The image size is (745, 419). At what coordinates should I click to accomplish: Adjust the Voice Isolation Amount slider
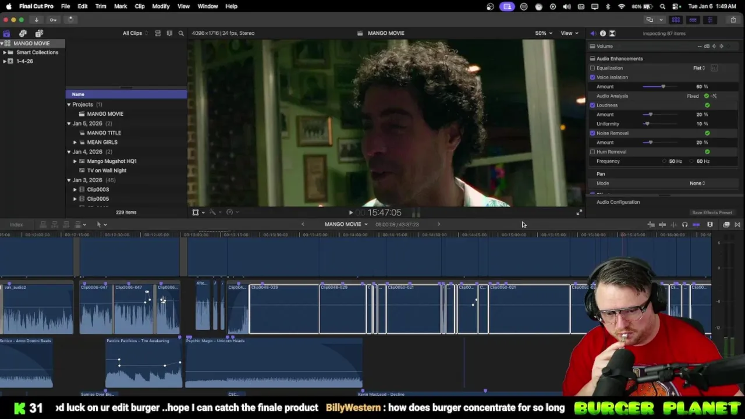(x=663, y=87)
